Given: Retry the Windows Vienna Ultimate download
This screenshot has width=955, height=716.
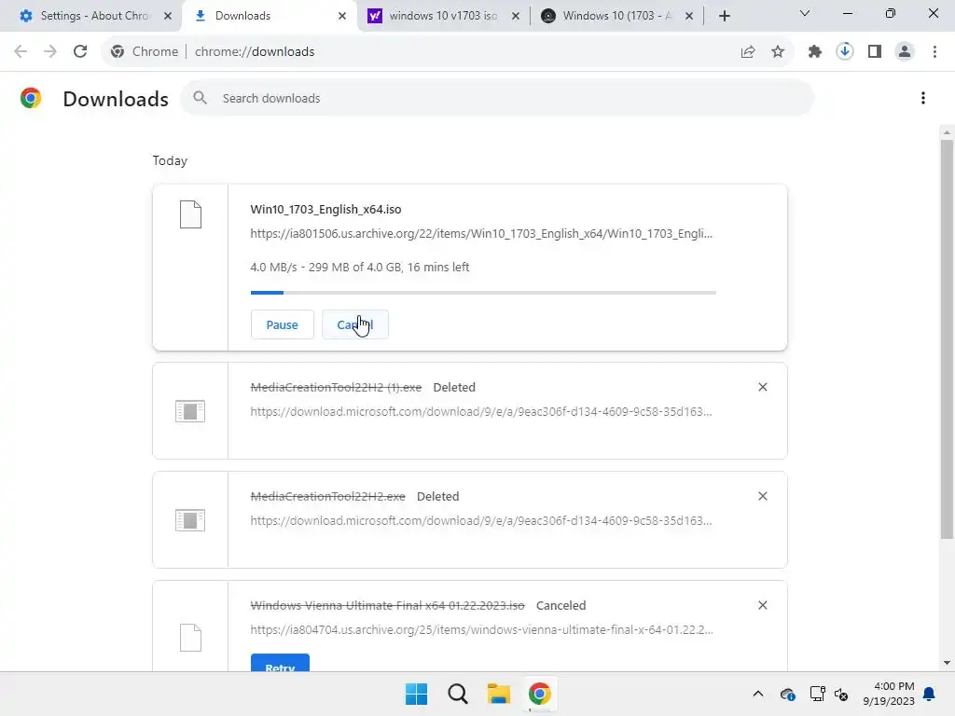Looking at the screenshot, I should tap(280, 664).
